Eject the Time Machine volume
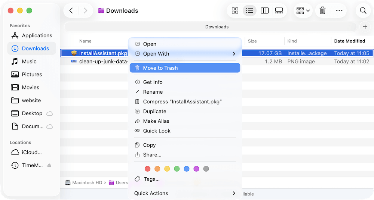Image resolution: width=374 pixels, height=200 pixels. (49, 165)
